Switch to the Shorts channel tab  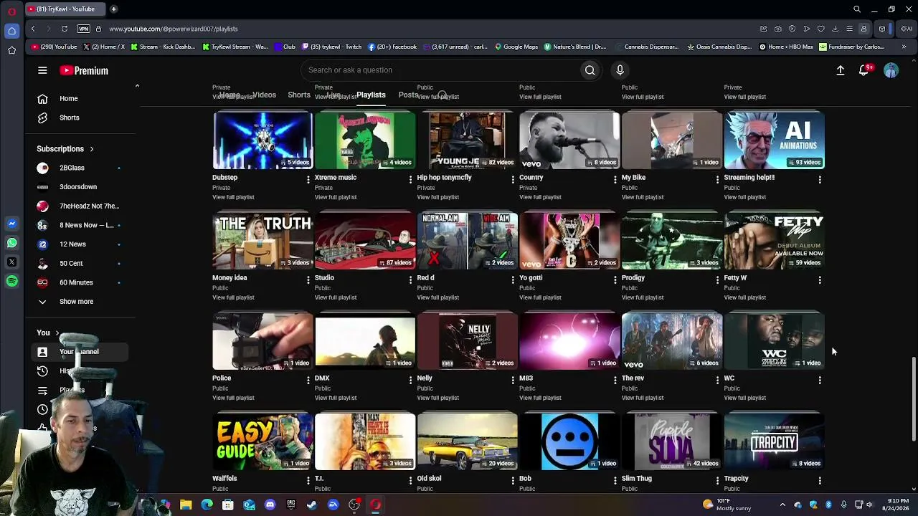(299, 95)
